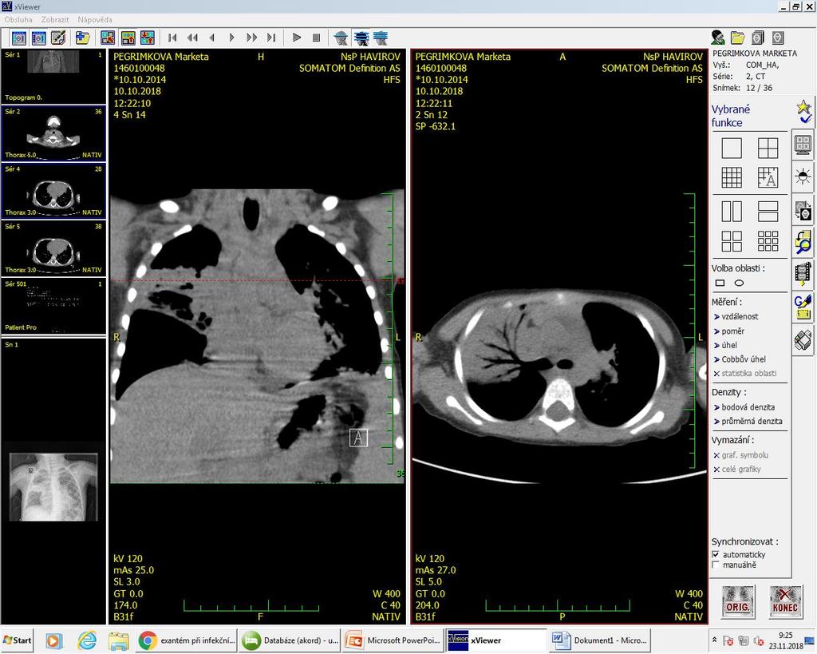The width and height of the screenshot is (817, 654).
Task: Open the monitor layout side tab
Action: 803,145
